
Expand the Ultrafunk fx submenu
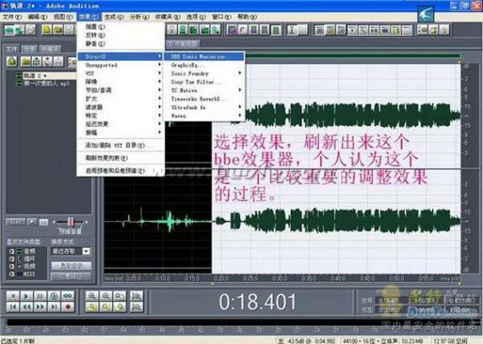point(204,107)
